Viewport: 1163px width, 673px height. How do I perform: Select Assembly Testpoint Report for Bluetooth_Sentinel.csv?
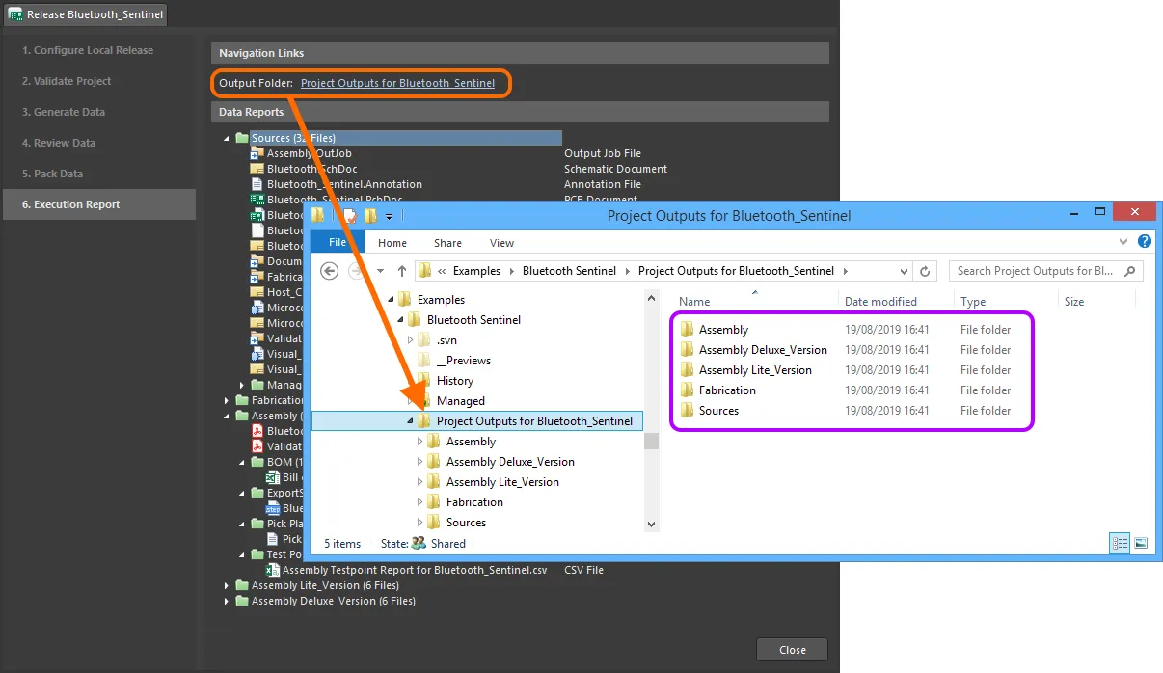coord(415,570)
